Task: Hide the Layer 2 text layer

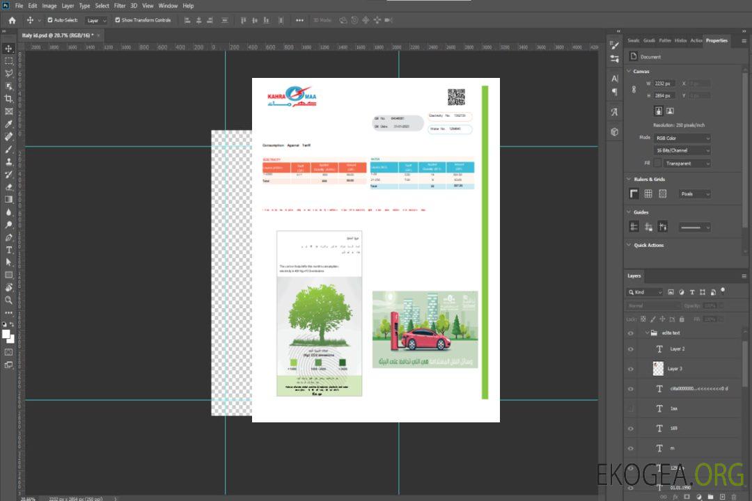Action: [x=631, y=349]
